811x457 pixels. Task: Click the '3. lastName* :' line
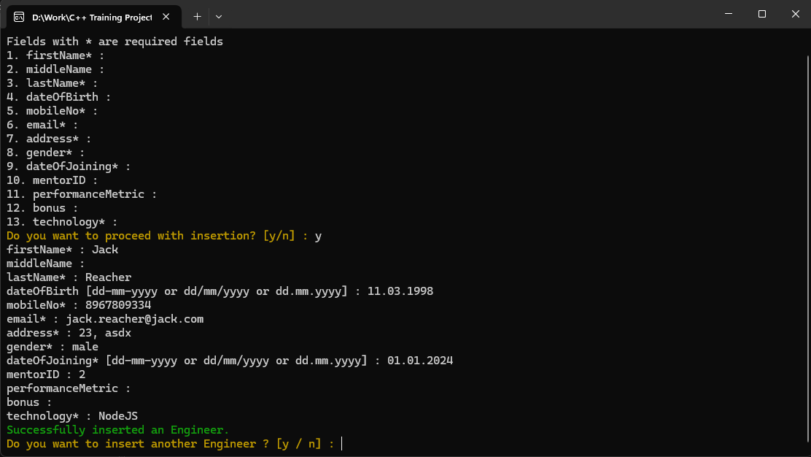tap(52, 83)
